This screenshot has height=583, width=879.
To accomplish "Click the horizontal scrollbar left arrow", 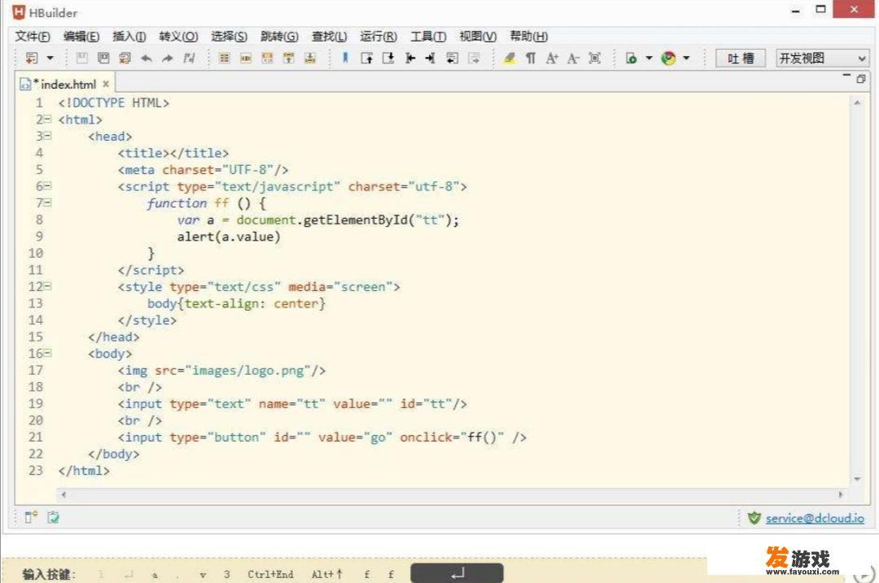I will click(x=63, y=494).
